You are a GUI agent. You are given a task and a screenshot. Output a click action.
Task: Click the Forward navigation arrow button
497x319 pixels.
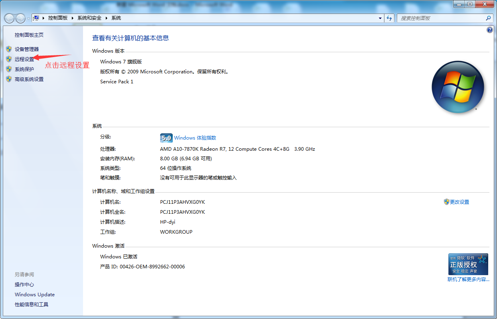[20, 18]
